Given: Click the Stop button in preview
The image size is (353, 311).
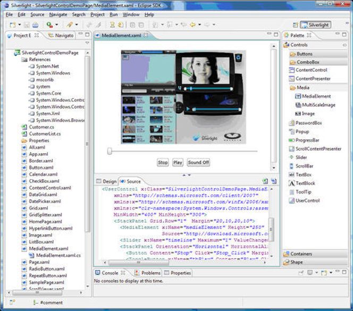Looking at the screenshot, I should click(163, 162).
